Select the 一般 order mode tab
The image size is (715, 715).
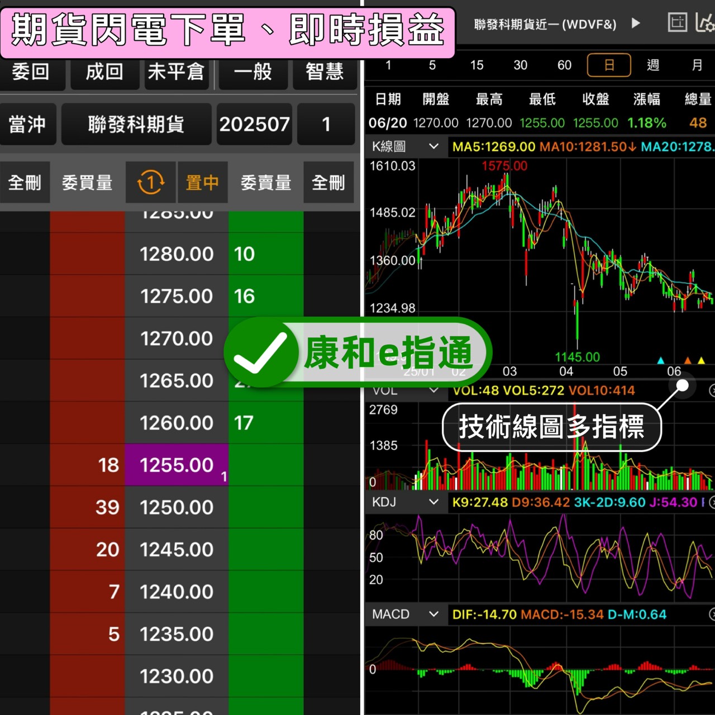252,73
